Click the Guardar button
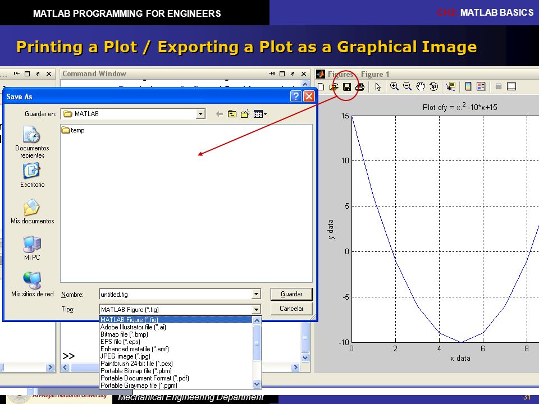 [291, 294]
